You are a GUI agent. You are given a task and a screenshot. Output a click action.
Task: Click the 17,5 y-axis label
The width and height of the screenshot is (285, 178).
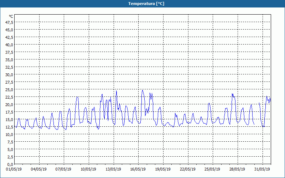pos(10,112)
